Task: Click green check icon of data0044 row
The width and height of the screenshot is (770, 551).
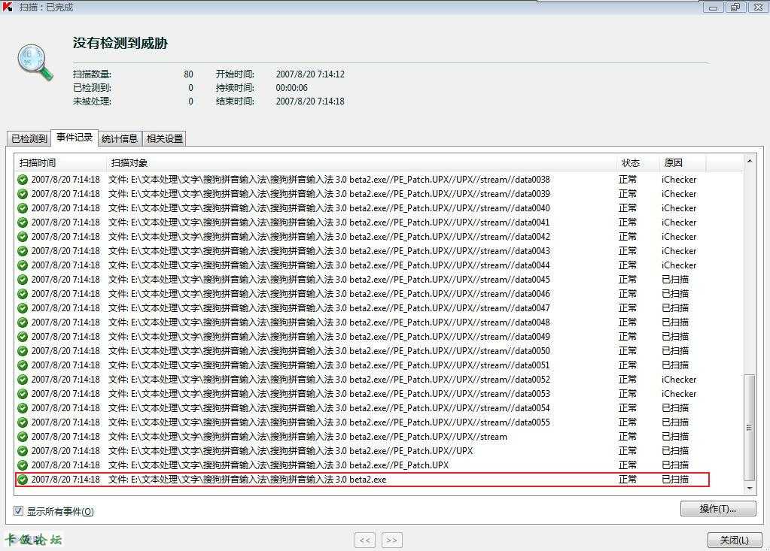Action: (x=23, y=265)
